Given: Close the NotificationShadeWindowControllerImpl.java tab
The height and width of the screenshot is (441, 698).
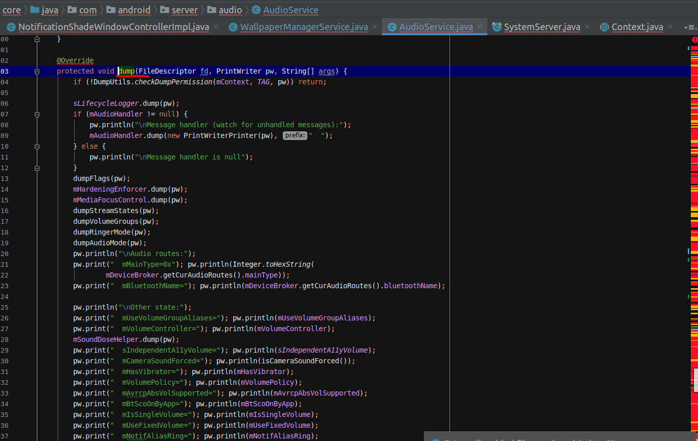Looking at the screenshot, I should 216,27.
